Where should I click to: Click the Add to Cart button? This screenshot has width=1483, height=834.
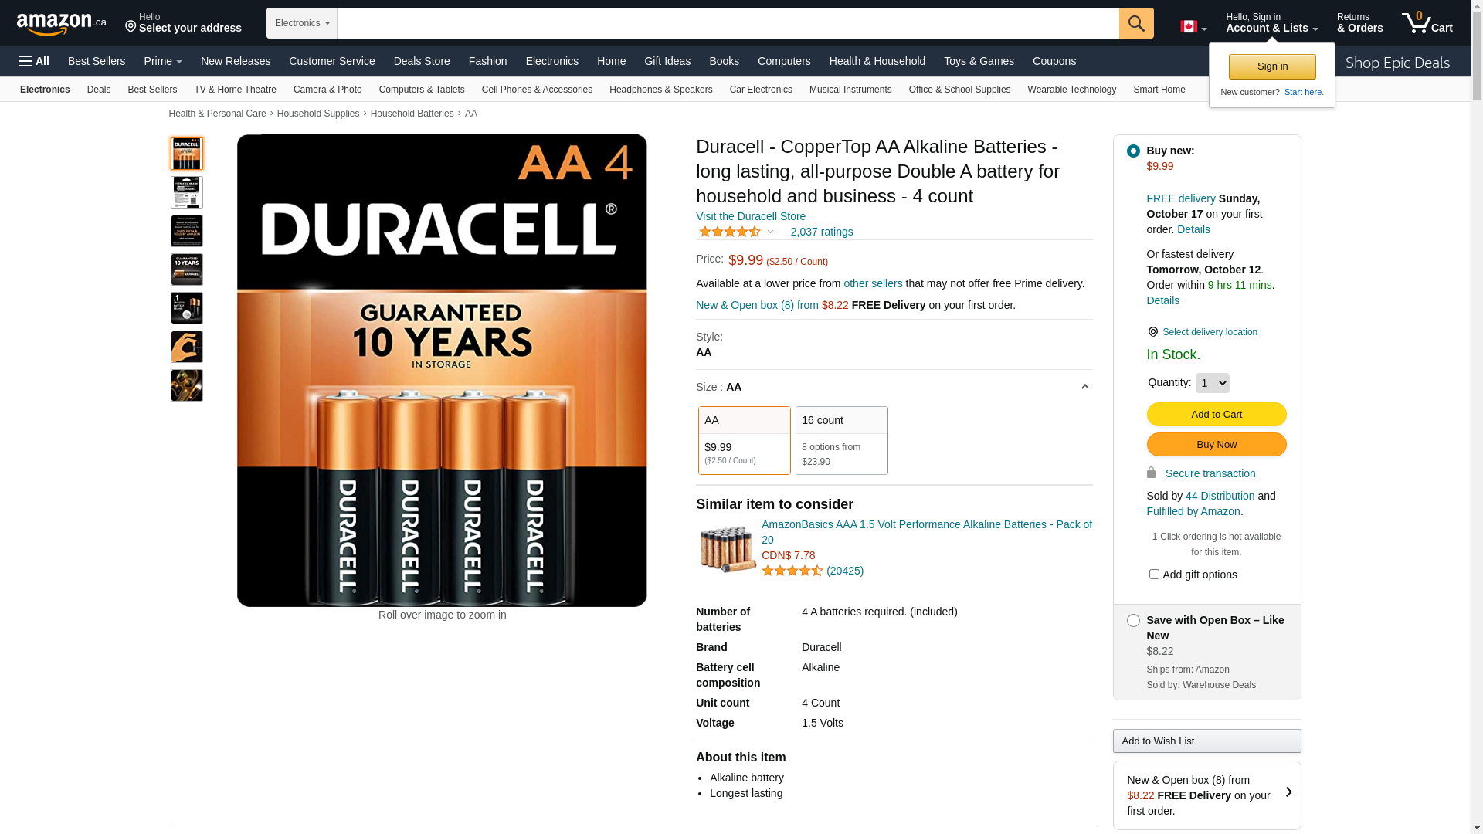[1217, 414]
